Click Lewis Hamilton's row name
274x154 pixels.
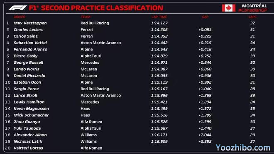click(x=29, y=102)
